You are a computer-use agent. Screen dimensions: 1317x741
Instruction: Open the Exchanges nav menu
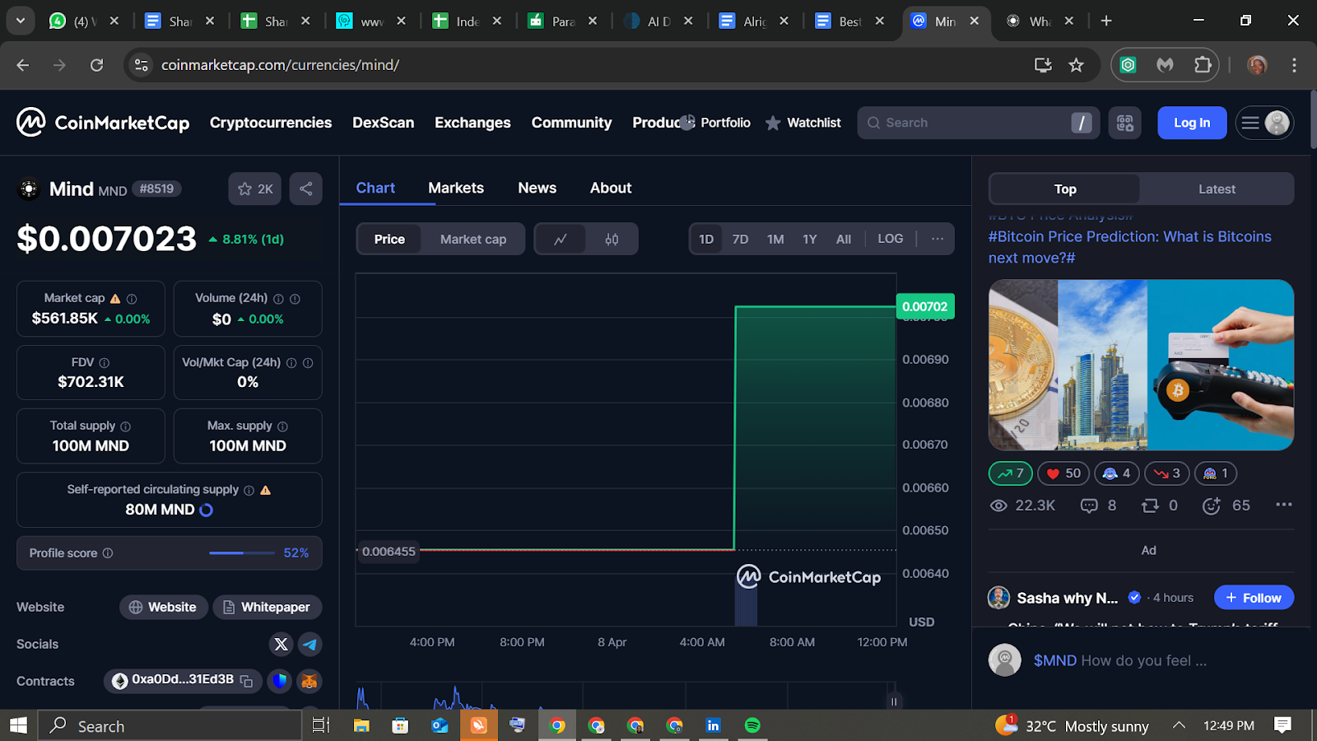click(472, 123)
